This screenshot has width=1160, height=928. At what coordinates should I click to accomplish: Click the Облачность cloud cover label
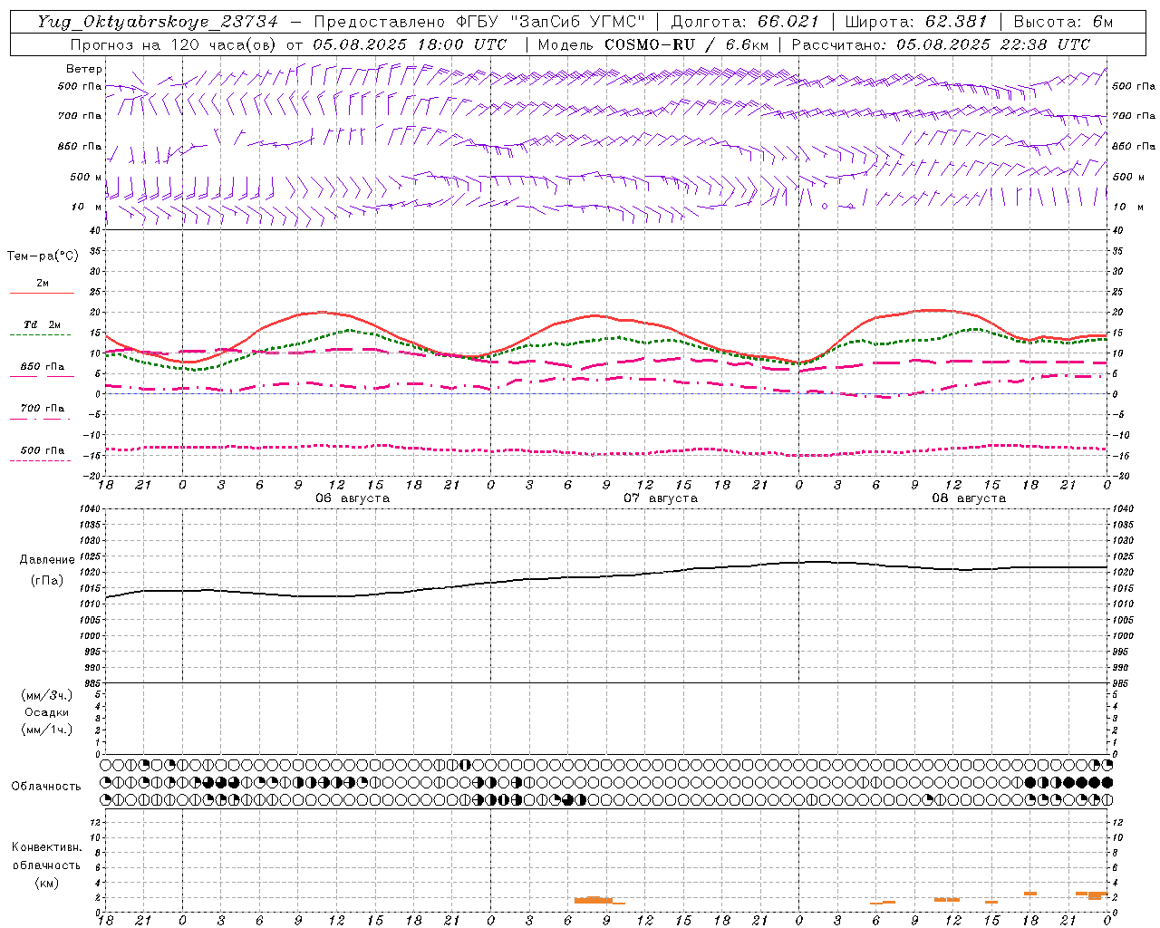pyautogui.click(x=46, y=787)
